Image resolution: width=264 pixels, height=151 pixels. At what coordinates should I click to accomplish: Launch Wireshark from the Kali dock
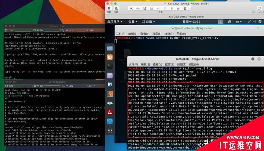[110, 121]
